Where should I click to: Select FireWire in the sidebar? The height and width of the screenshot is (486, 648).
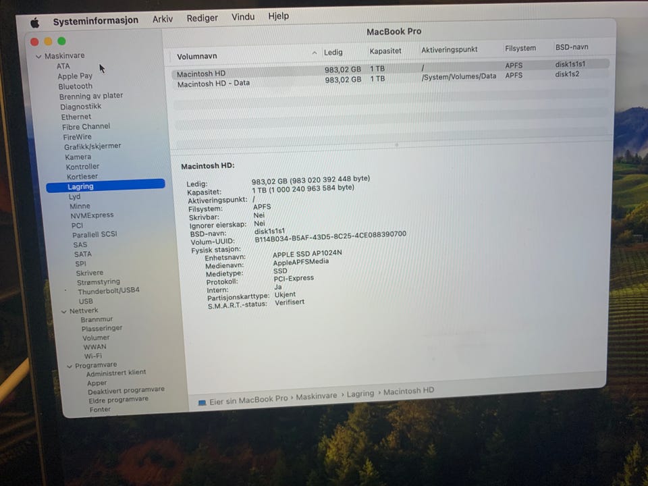[x=77, y=137]
